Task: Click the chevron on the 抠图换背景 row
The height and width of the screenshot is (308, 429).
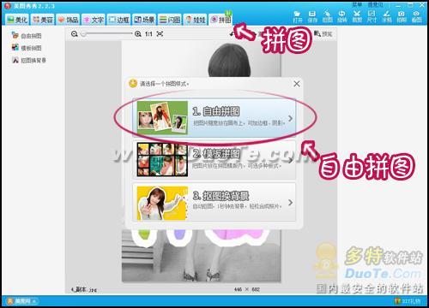Action: coord(290,203)
